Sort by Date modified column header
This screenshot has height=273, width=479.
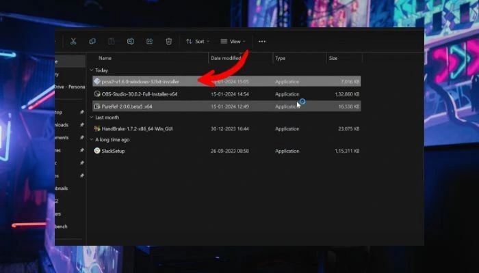[226, 58]
